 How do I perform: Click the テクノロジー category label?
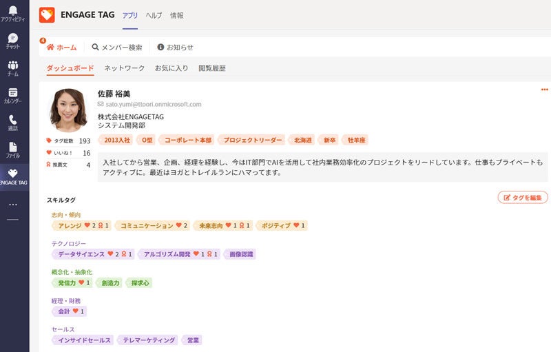click(x=68, y=243)
